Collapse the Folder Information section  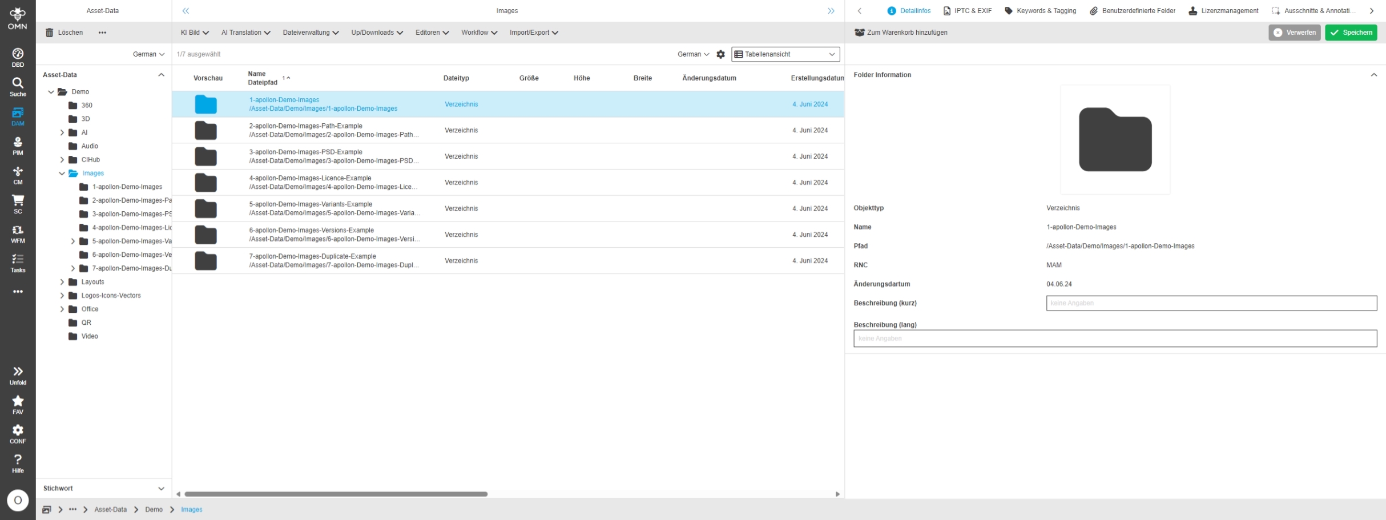1373,75
